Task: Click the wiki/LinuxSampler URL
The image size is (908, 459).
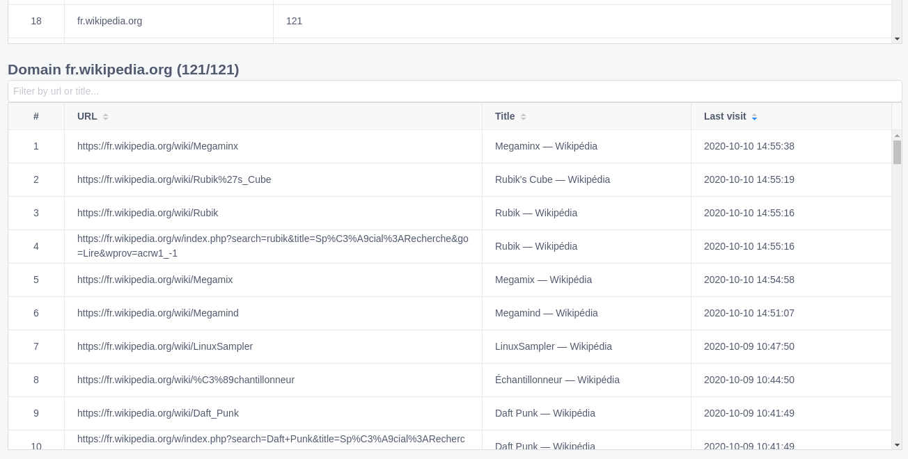Action: coord(165,346)
